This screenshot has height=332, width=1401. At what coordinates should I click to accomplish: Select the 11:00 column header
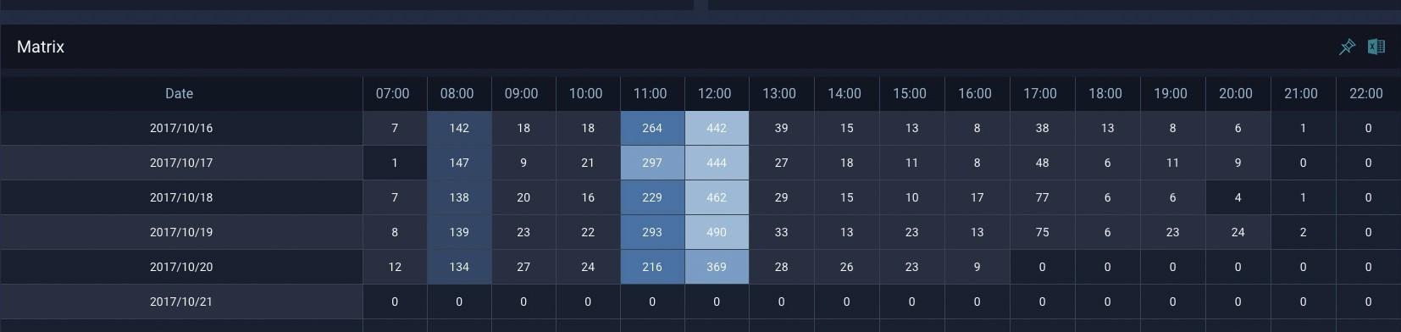coord(651,93)
